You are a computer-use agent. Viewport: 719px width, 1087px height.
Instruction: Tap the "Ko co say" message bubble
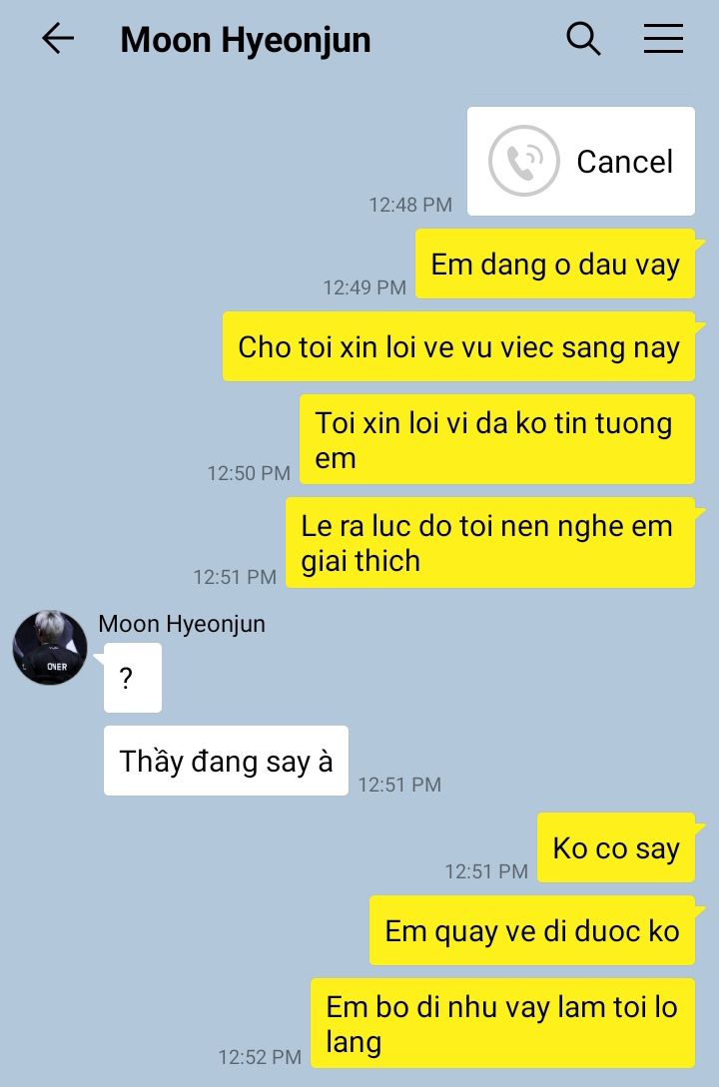click(x=616, y=847)
